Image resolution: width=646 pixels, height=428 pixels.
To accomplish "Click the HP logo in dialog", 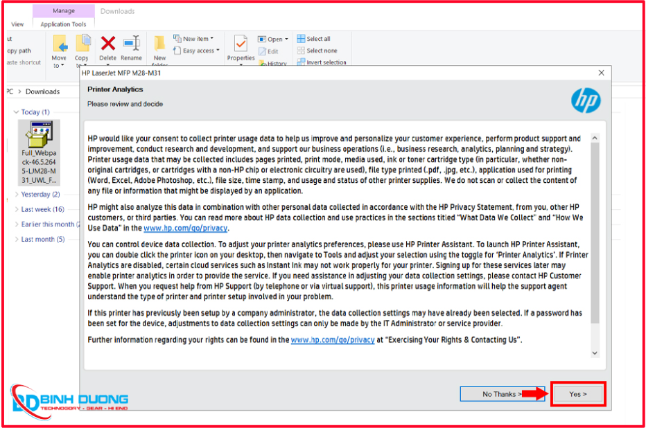I will click(586, 100).
